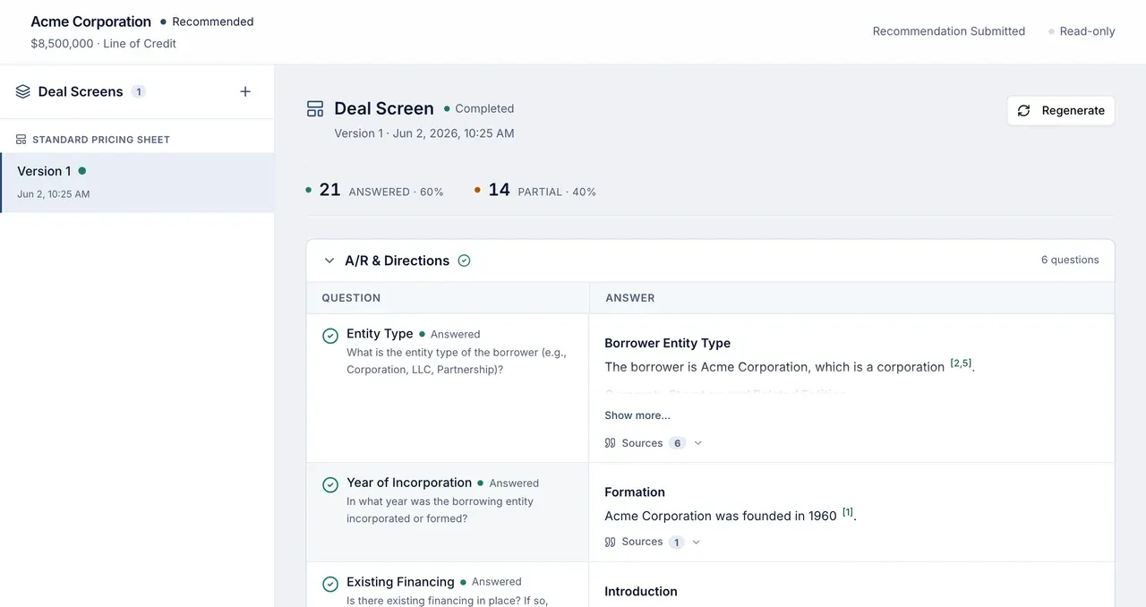1146x607 pixels.
Task: Click the Formation answer heading
Action: pyautogui.click(x=635, y=492)
